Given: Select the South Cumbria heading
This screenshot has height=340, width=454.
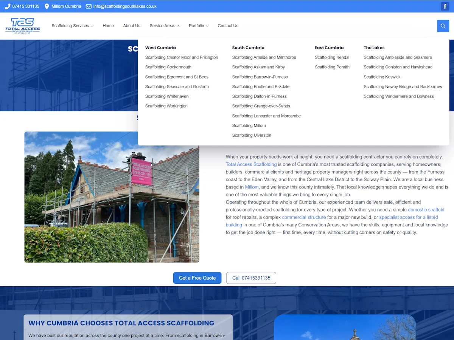Looking at the screenshot, I should [248, 48].
